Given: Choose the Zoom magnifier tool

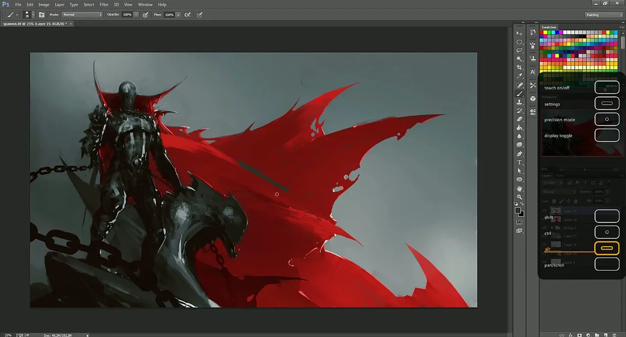Looking at the screenshot, I should tap(519, 197).
